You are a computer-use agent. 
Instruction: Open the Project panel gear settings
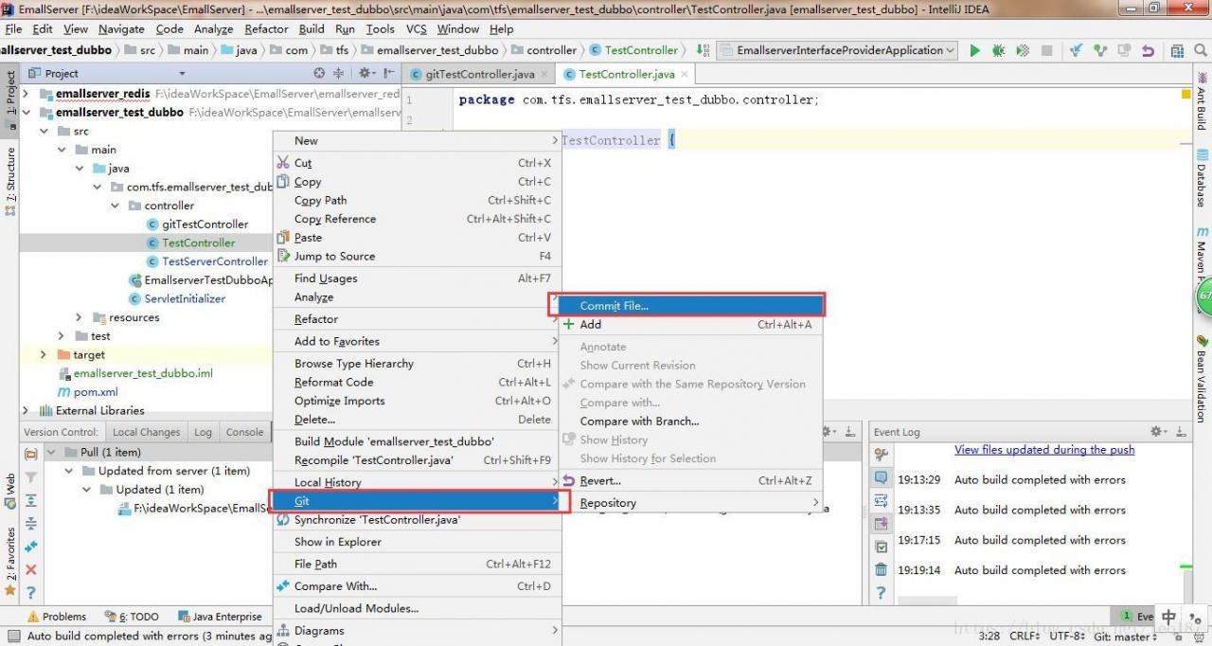365,73
